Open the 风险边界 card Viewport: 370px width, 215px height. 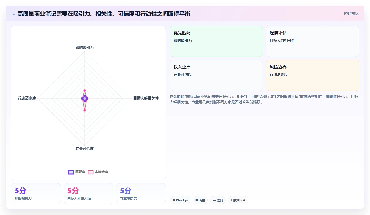click(312, 75)
